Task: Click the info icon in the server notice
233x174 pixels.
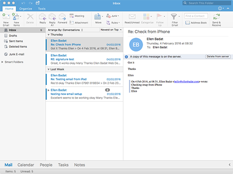Action: click(126, 57)
